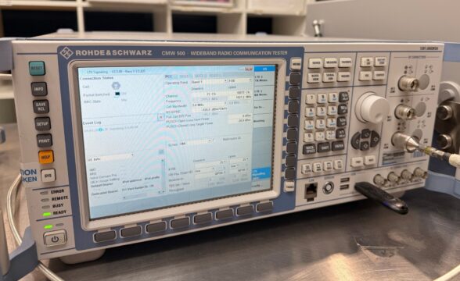Tap the TASKS key below the softkeys
460x281 pixels.
click(x=289, y=187)
